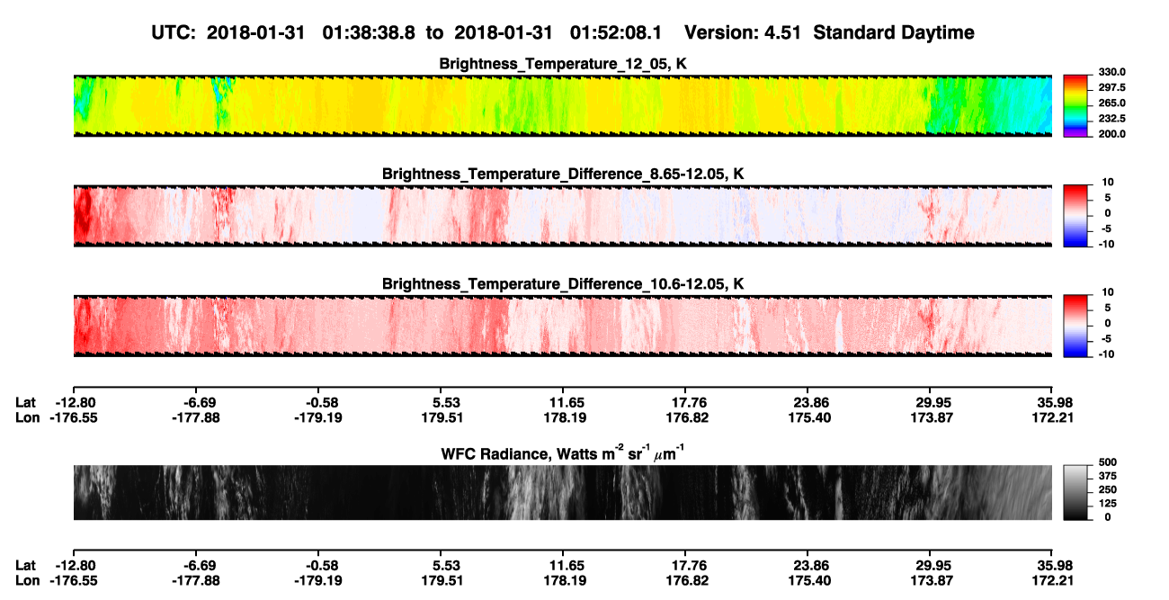Click the 297.5 colorbar label
Image resolution: width=1169 pixels, height=600 pixels.
pyautogui.click(x=1112, y=88)
